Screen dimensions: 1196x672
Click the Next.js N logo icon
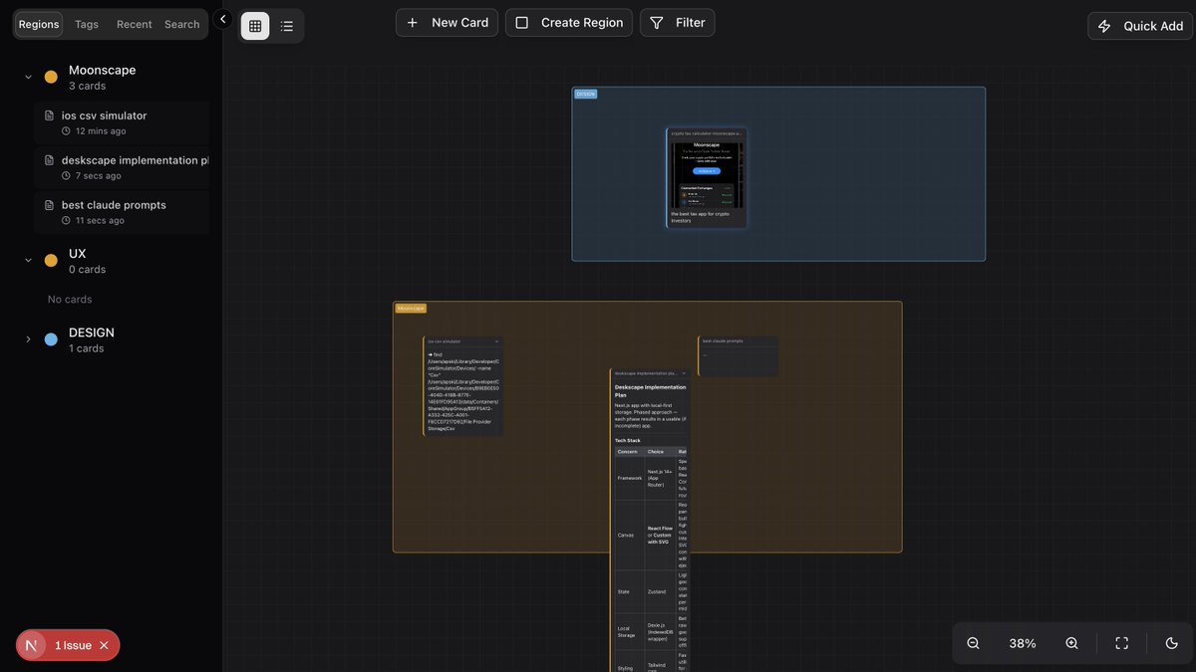point(32,645)
